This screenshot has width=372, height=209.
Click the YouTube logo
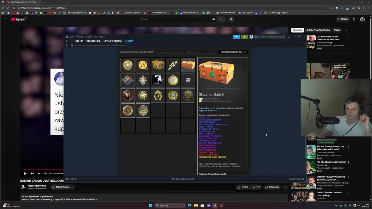(18, 19)
